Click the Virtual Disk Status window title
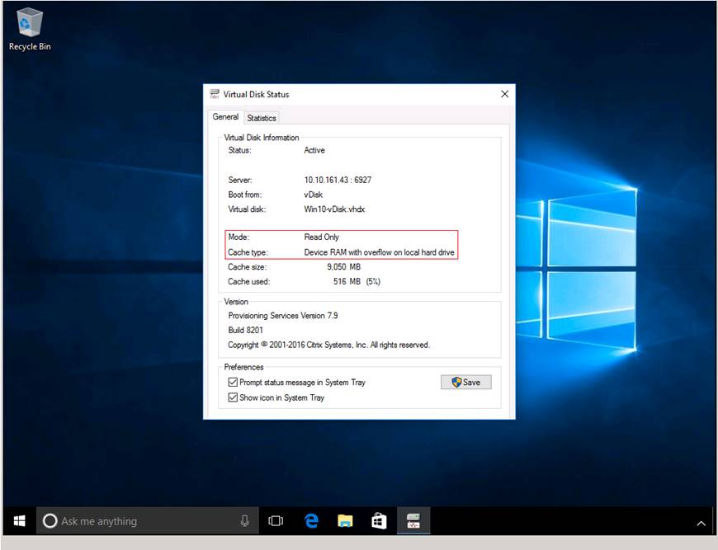 (256, 94)
